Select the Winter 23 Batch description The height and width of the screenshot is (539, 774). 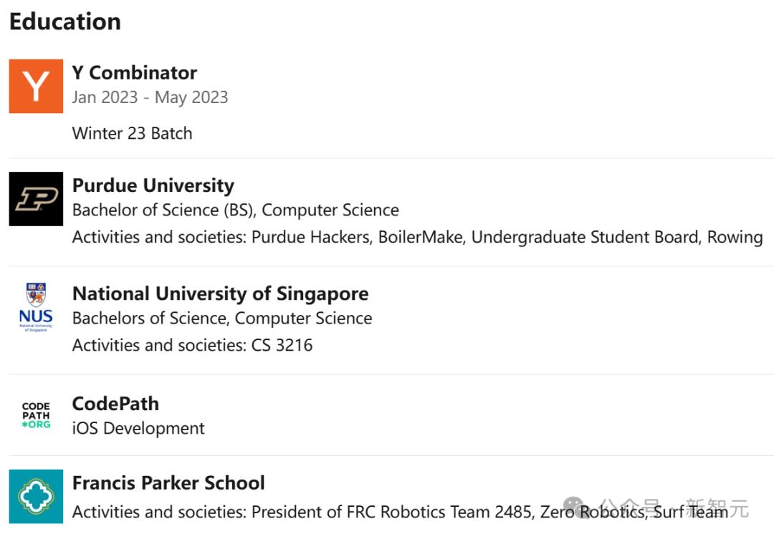(x=132, y=133)
